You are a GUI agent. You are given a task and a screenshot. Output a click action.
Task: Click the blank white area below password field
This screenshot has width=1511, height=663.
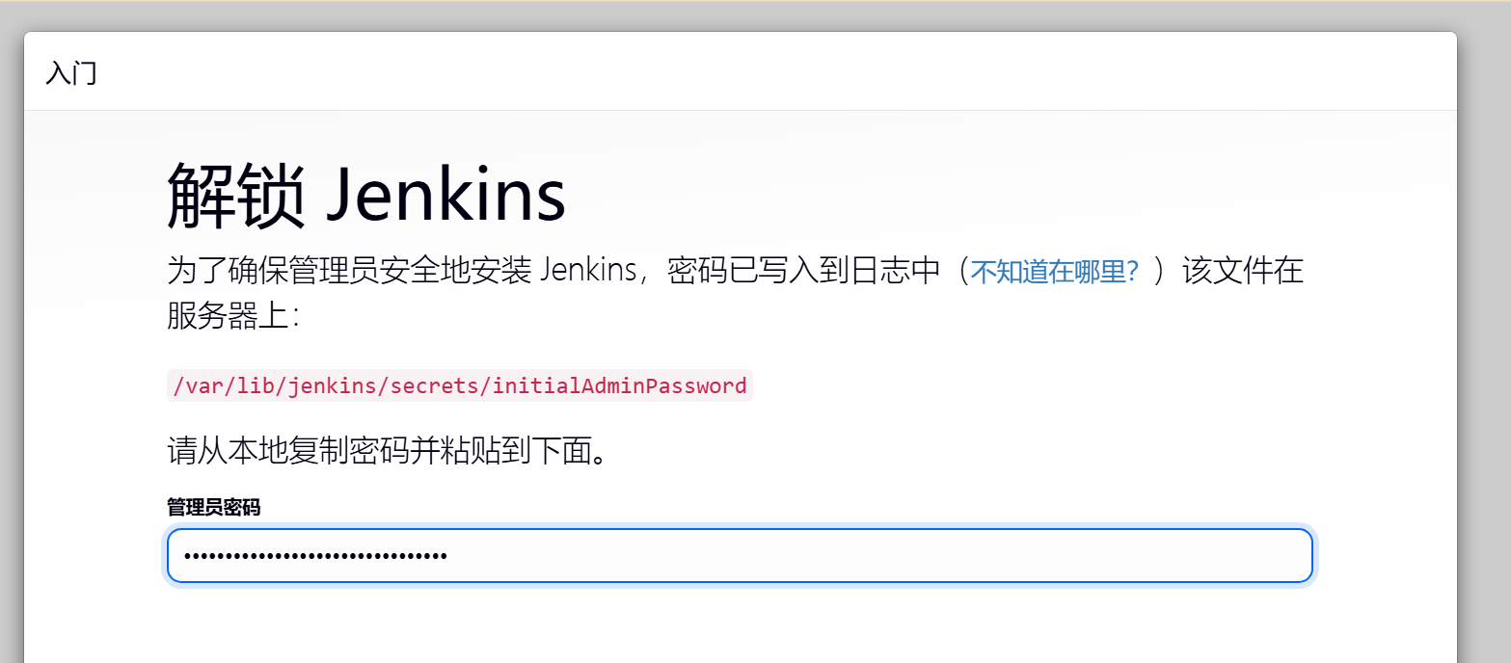[x=740, y=626]
